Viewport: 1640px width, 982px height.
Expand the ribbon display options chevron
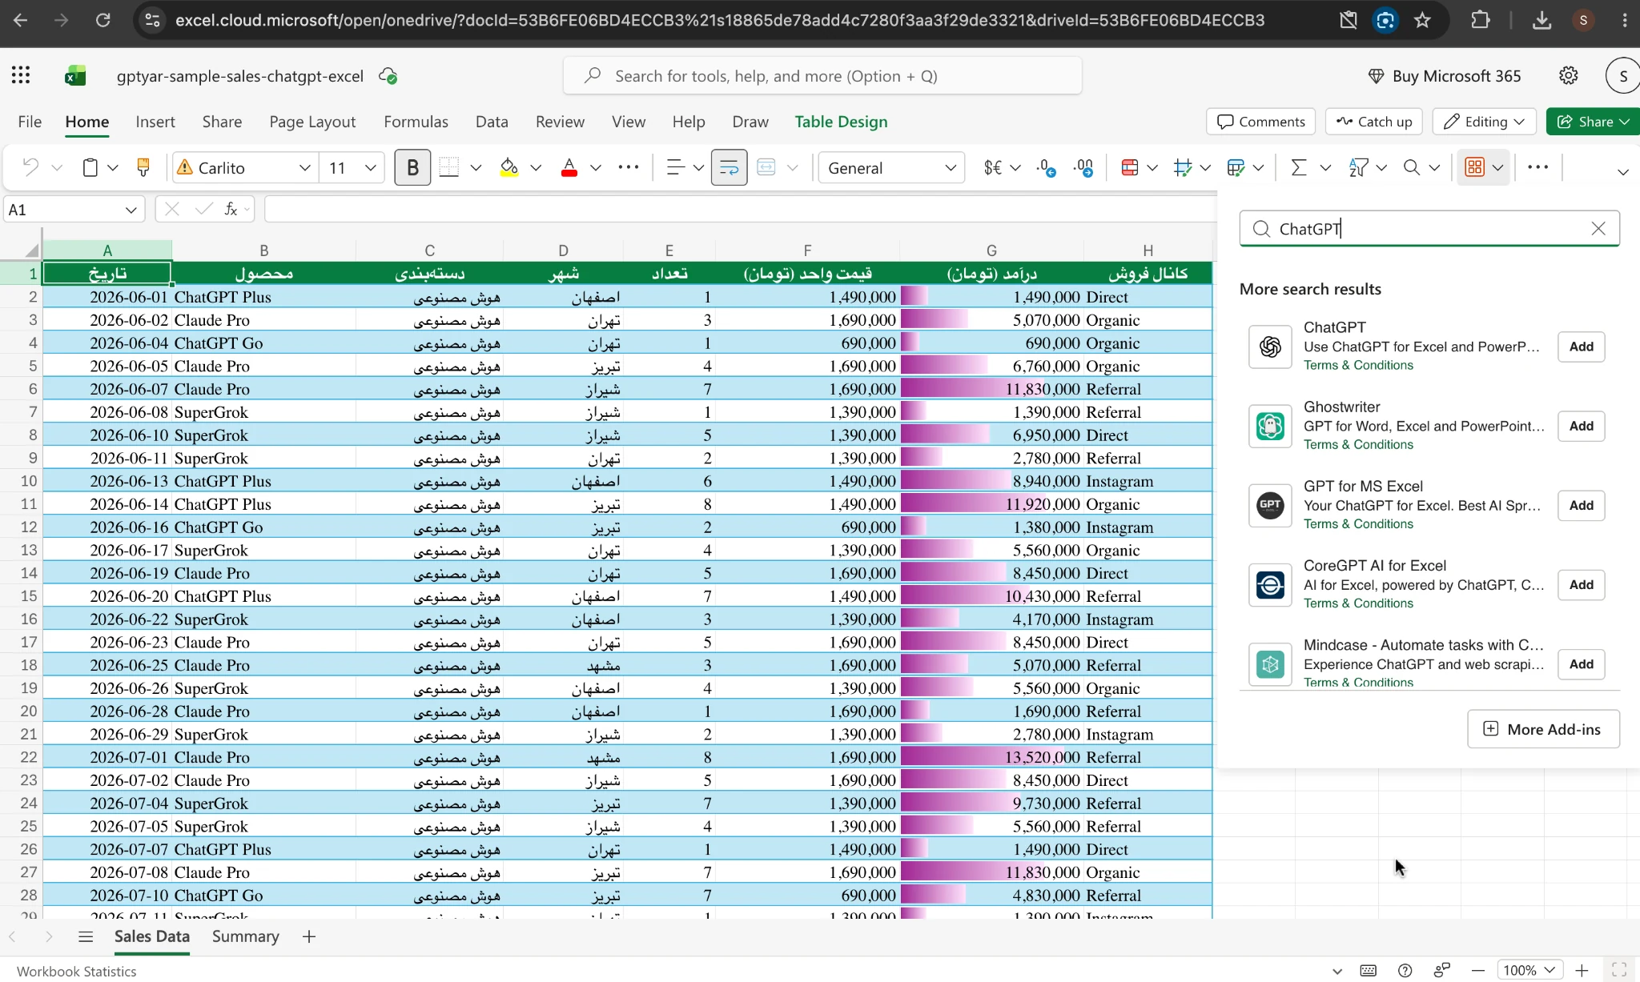[x=1623, y=172]
